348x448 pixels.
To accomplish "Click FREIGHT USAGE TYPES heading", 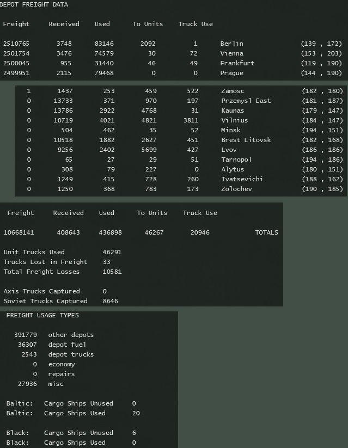I will 42,315.
